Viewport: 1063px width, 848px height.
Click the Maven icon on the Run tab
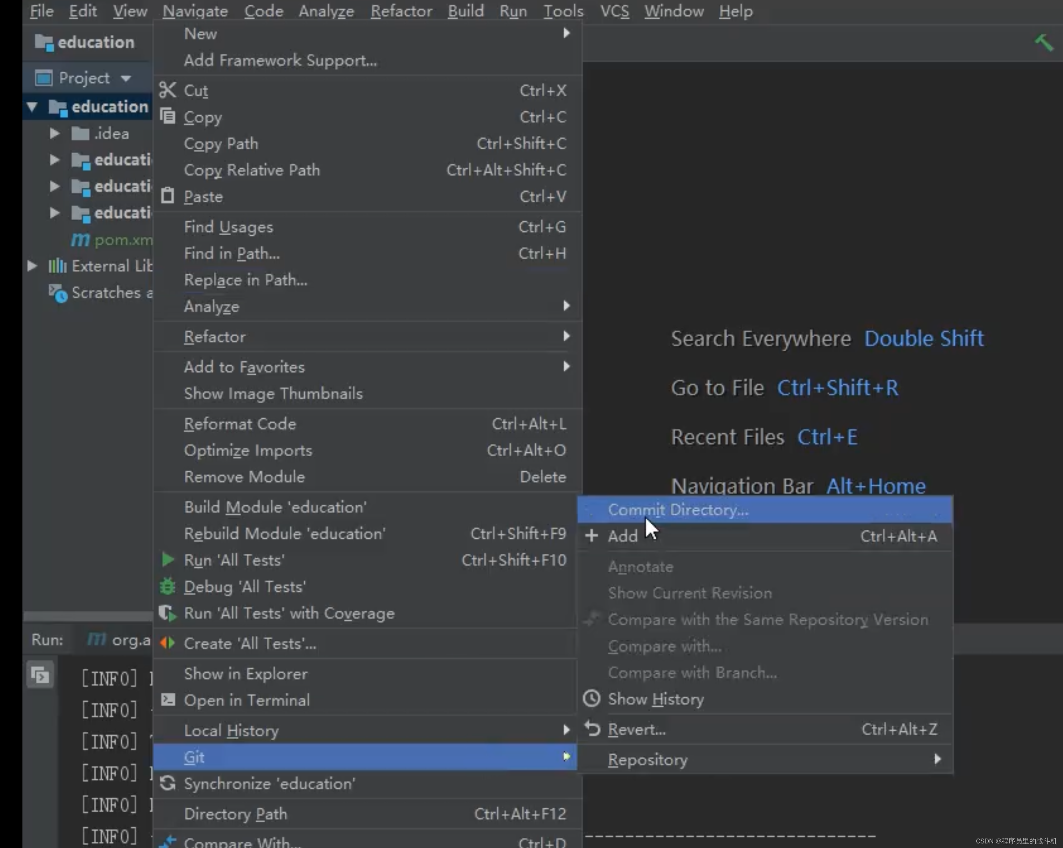pos(97,639)
